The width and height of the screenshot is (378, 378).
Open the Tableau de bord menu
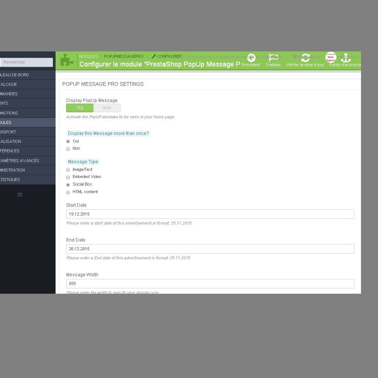tap(28, 75)
